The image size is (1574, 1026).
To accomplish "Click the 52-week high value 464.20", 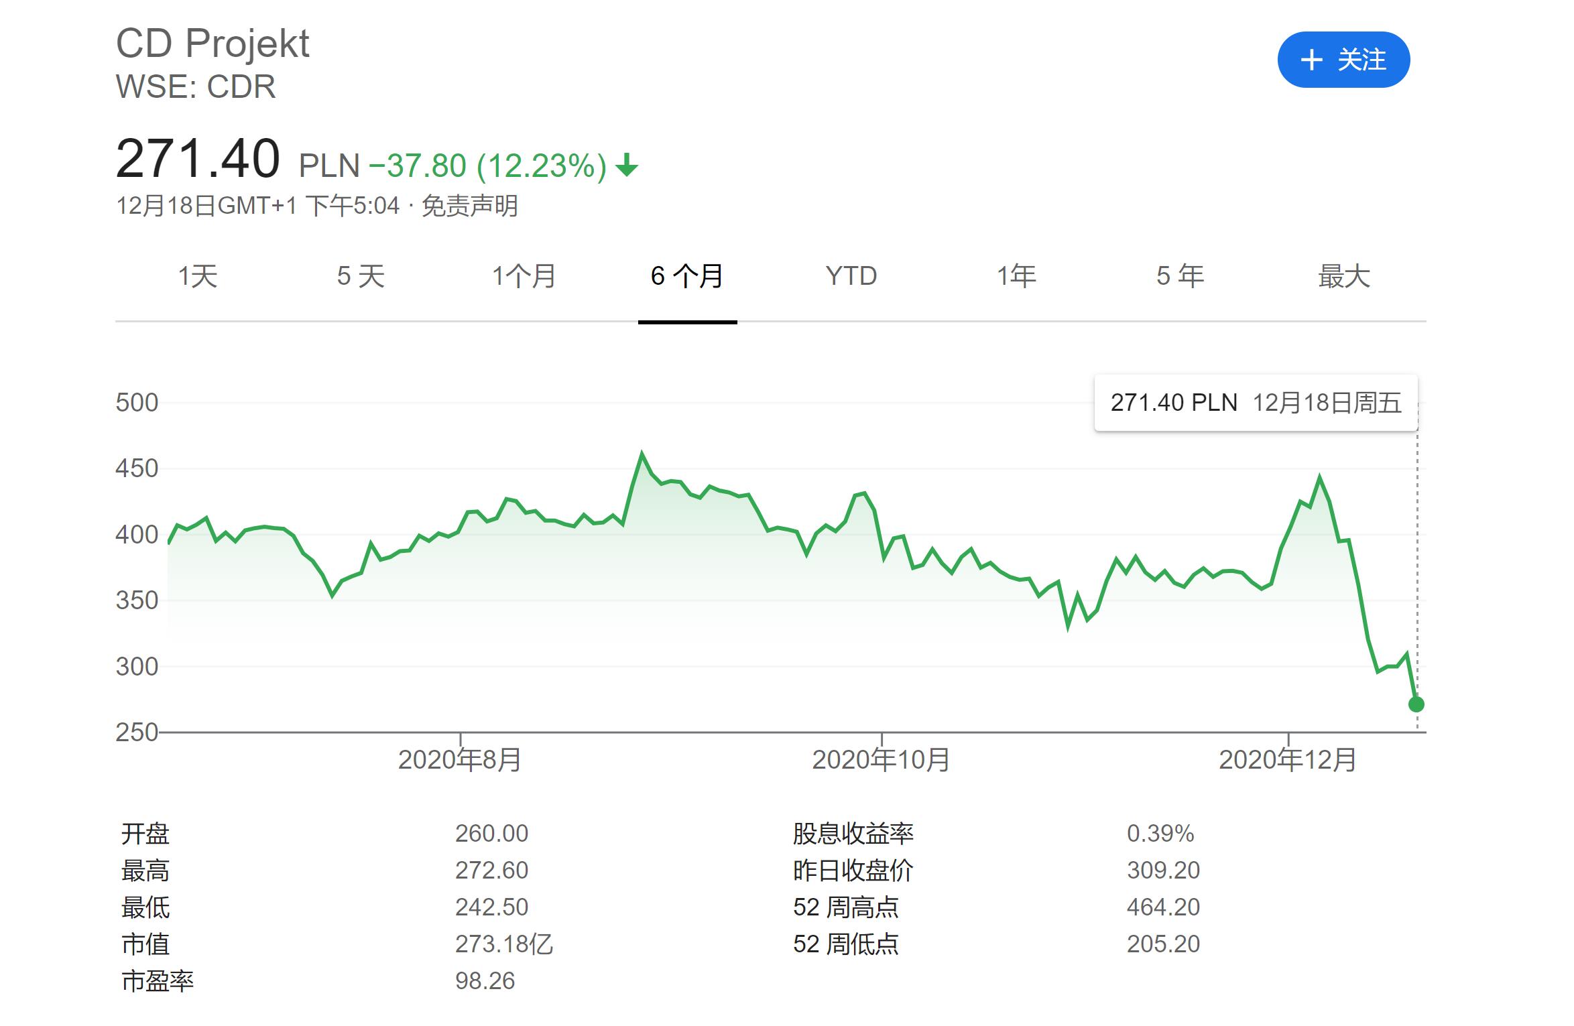I will 1164,907.
